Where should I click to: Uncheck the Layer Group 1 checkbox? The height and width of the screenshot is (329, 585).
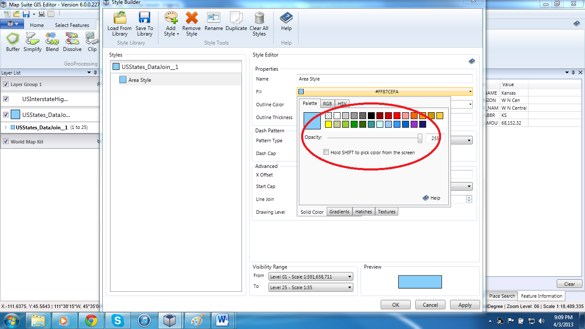coord(6,84)
